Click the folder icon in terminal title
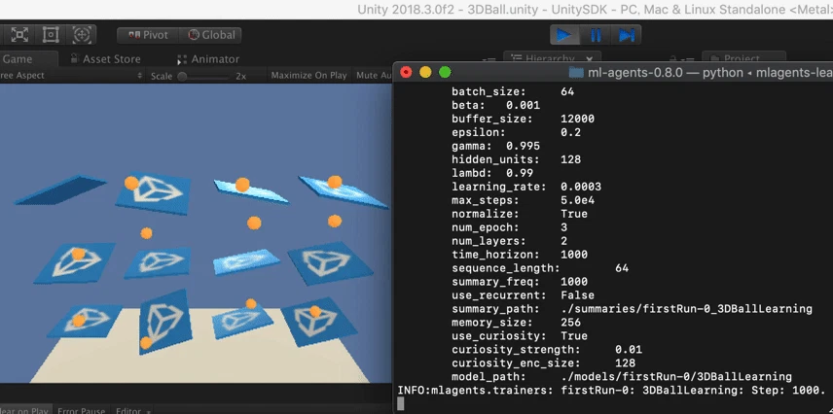Image resolution: width=833 pixels, height=414 pixels. point(576,72)
